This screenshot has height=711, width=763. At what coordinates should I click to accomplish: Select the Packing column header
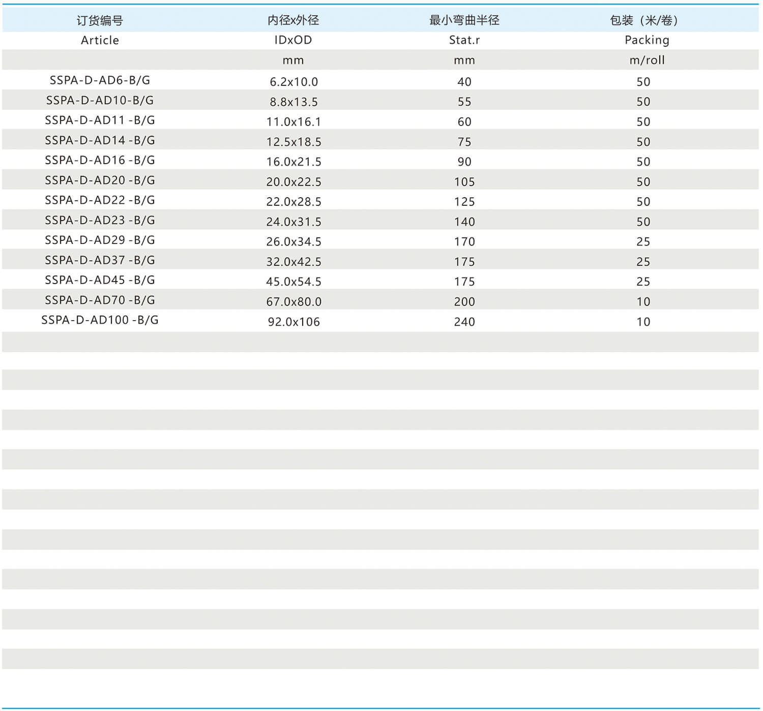(x=647, y=40)
